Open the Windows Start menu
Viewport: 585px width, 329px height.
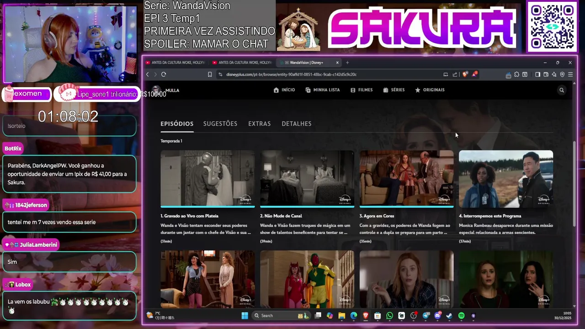click(245, 316)
